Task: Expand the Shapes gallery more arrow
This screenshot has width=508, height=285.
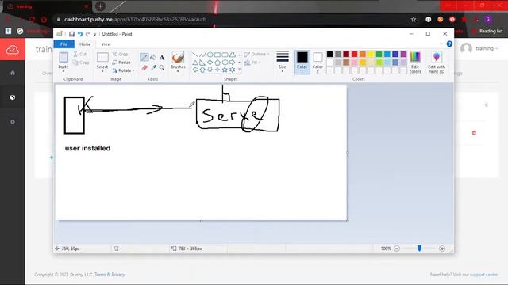Action: [x=240, y=70]
